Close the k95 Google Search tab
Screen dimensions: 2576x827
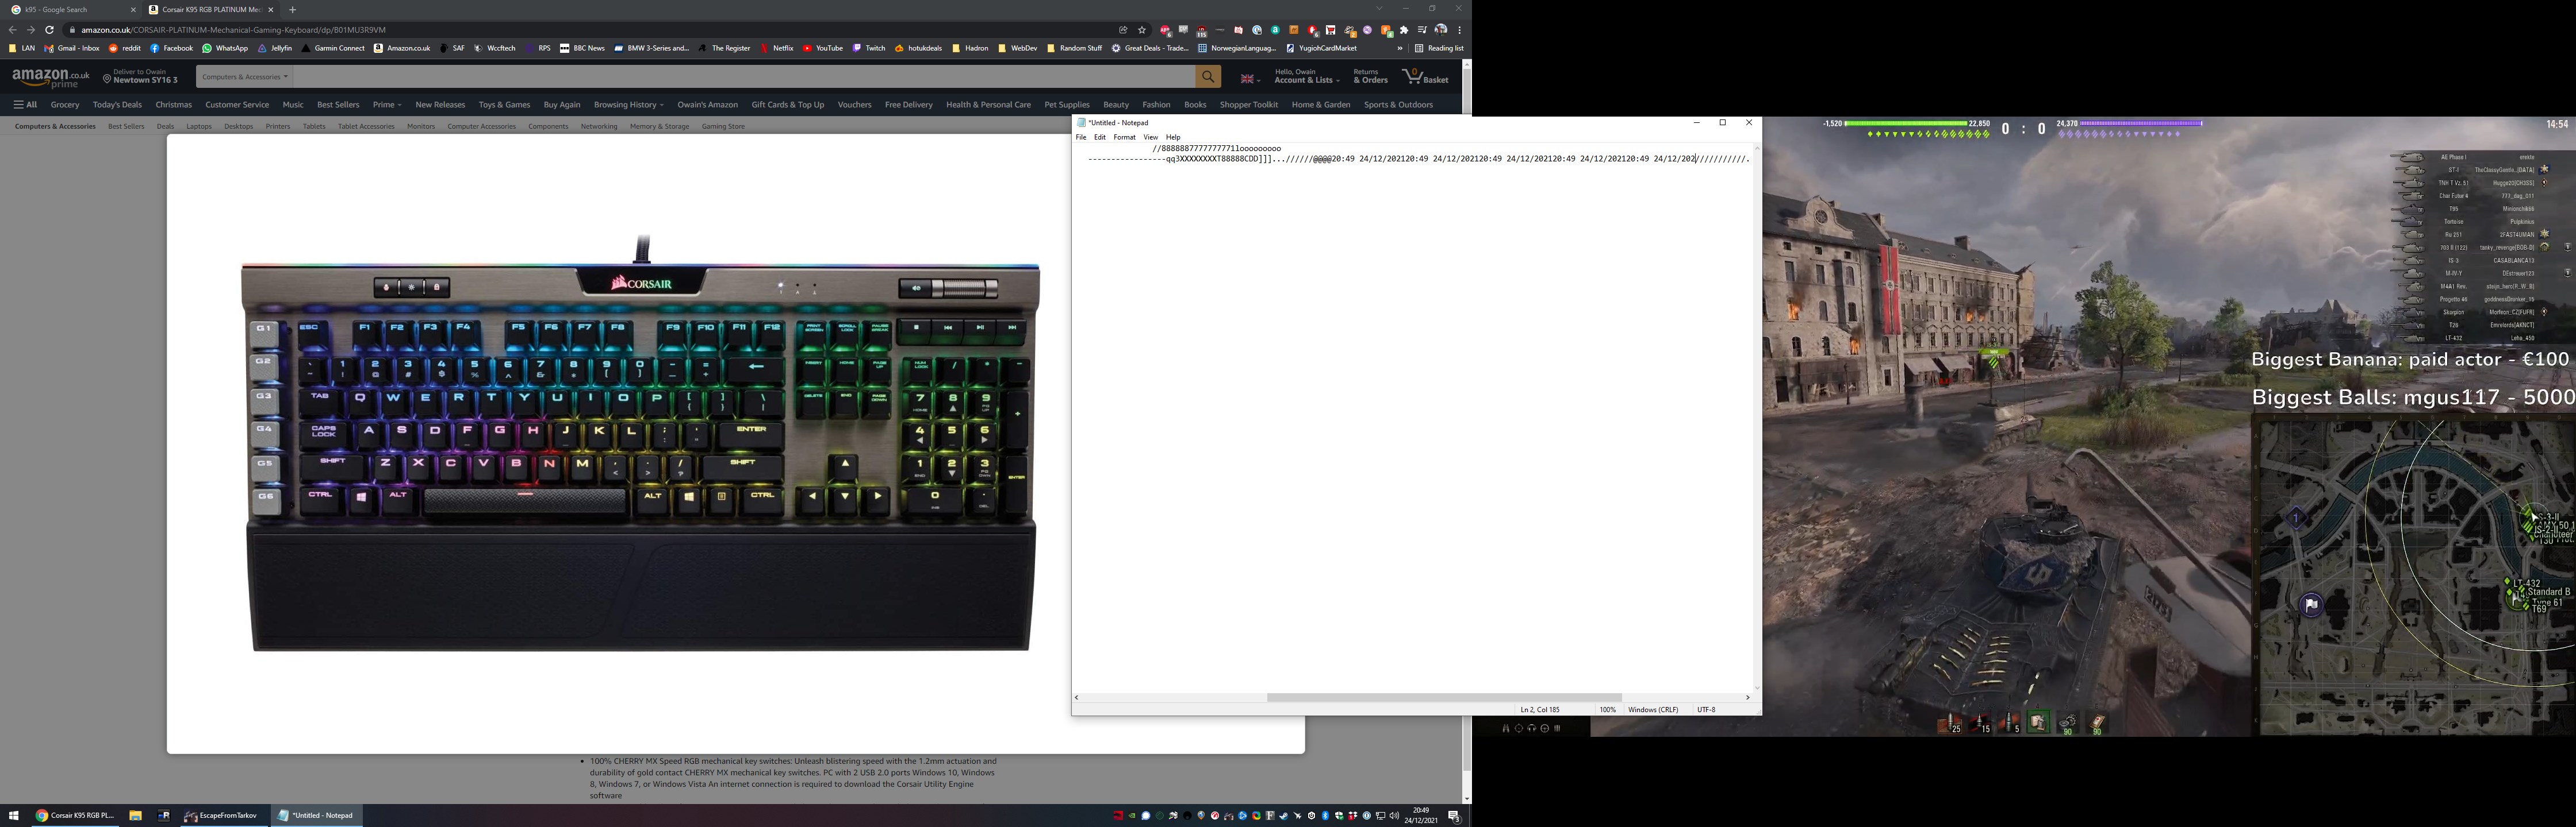(x=133, y=10)
